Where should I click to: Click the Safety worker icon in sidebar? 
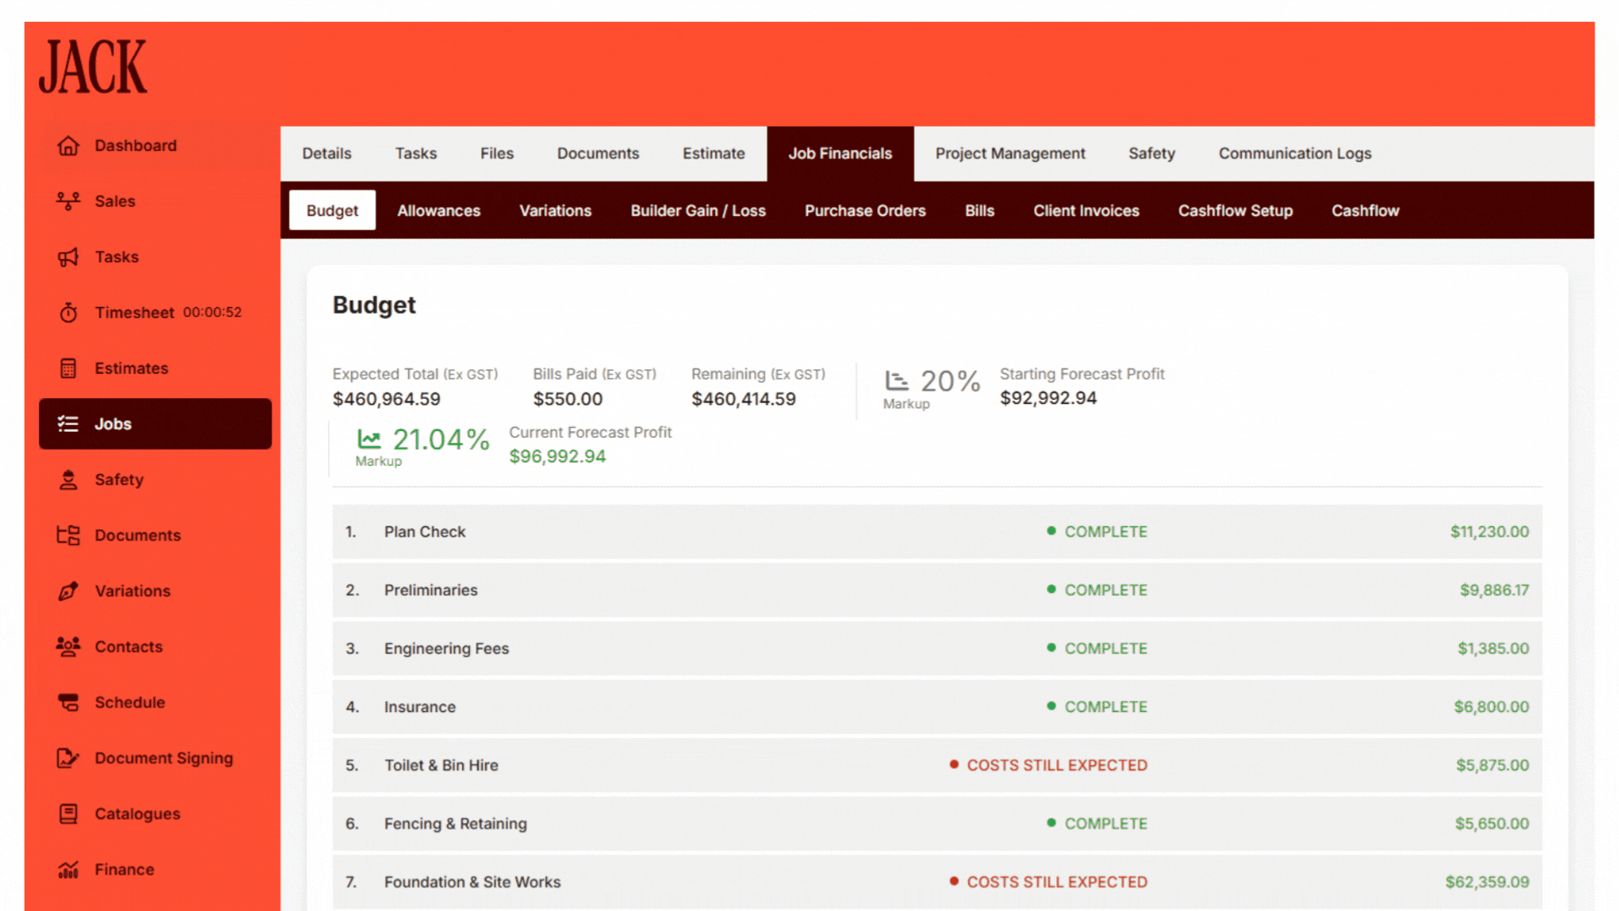click(68, 480)
